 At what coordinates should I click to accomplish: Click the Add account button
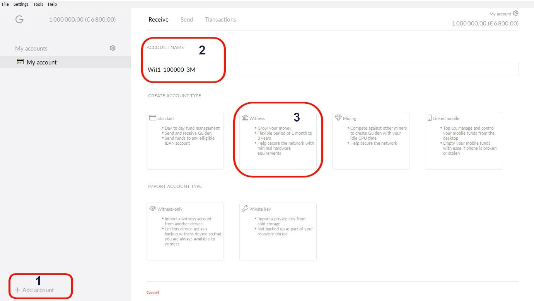coord(34,290)
